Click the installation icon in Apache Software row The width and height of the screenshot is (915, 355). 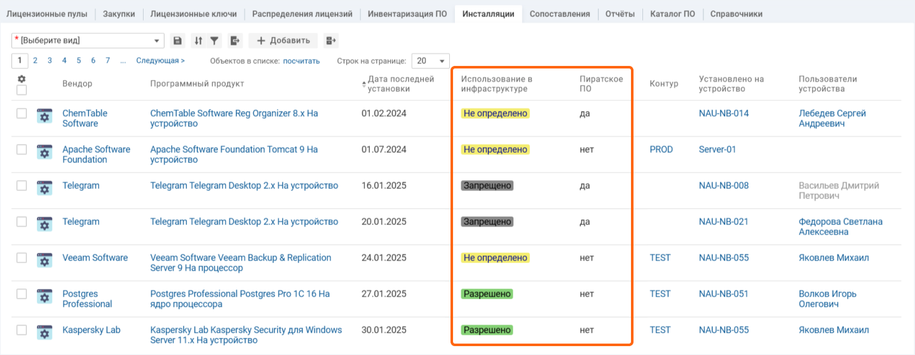pos(44,153)
